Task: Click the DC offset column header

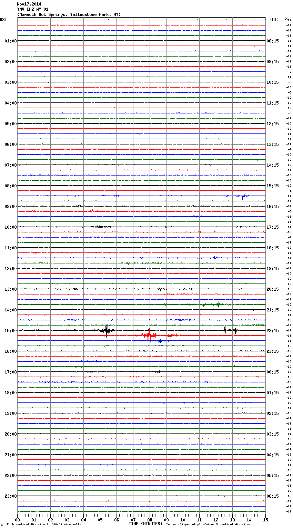Action: click(286, 19)
